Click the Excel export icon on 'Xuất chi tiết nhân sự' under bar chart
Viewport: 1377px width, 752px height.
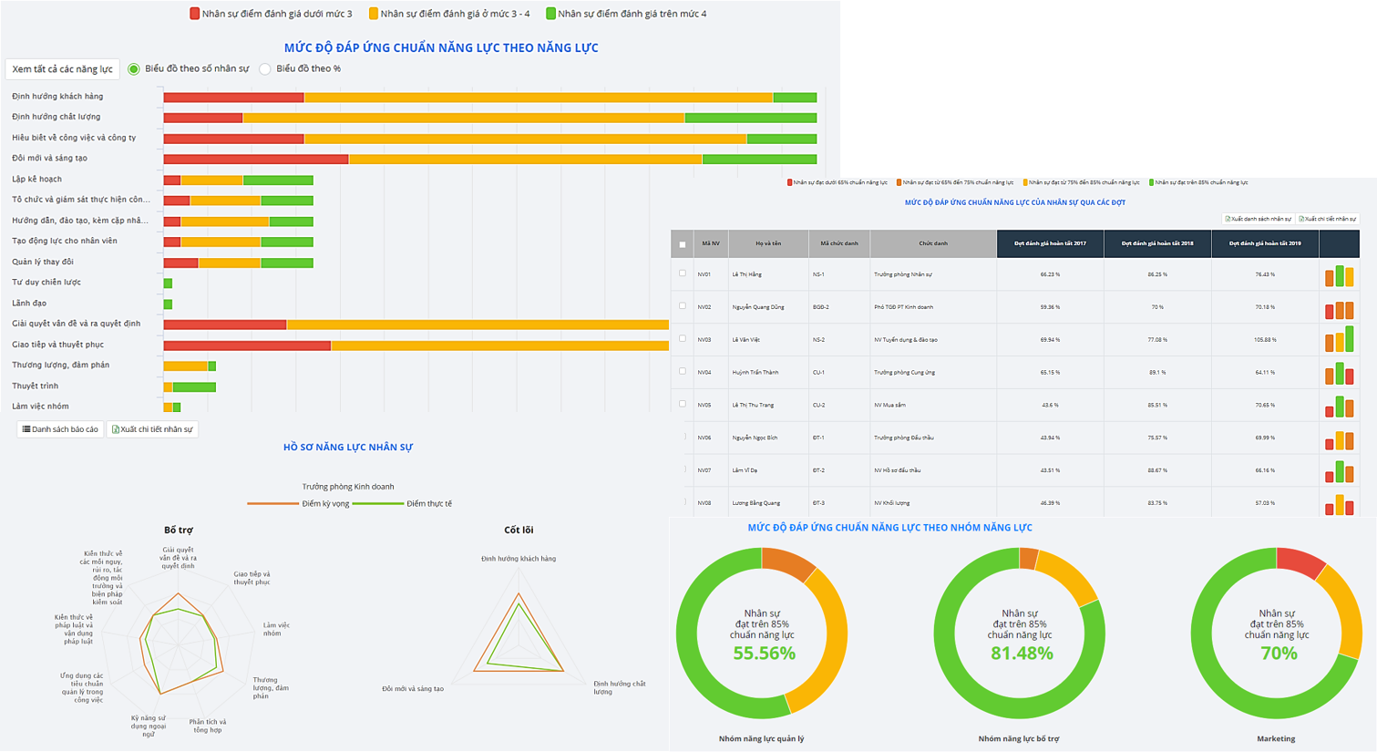tap(115, 429)
